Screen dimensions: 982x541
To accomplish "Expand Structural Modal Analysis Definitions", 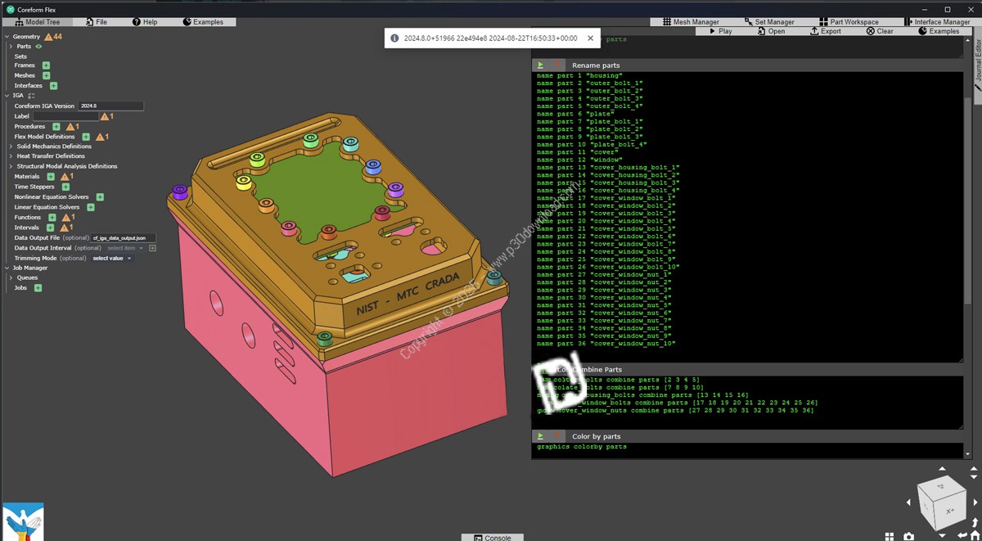I will (11, 166).
